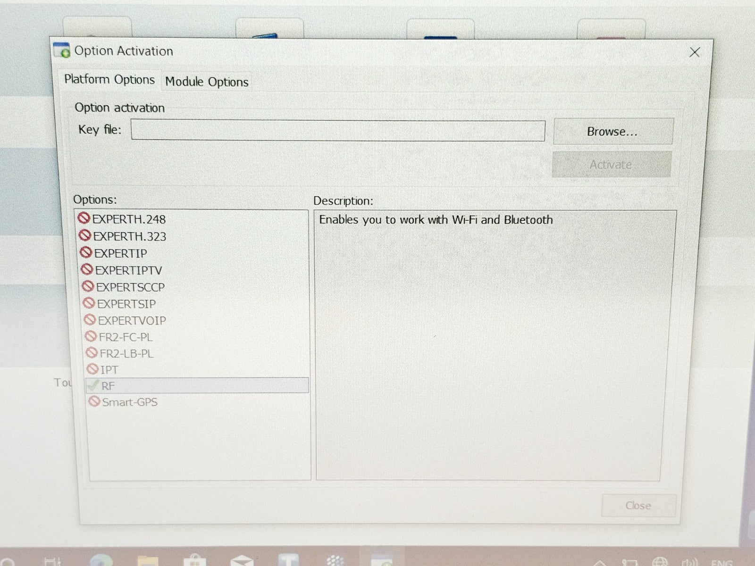755x566 pixels.
Task: Open File Explorer from the taskbar
Action: coord(148,561)
